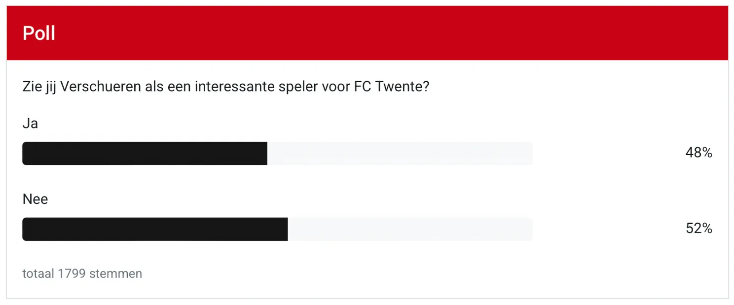Click the word "Nee" above the second bar
This screenshot has width=734, height=305.
pos(35,199)
